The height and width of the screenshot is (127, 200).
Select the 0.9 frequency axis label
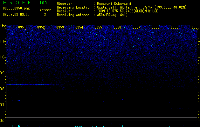[x=3, y=73]
